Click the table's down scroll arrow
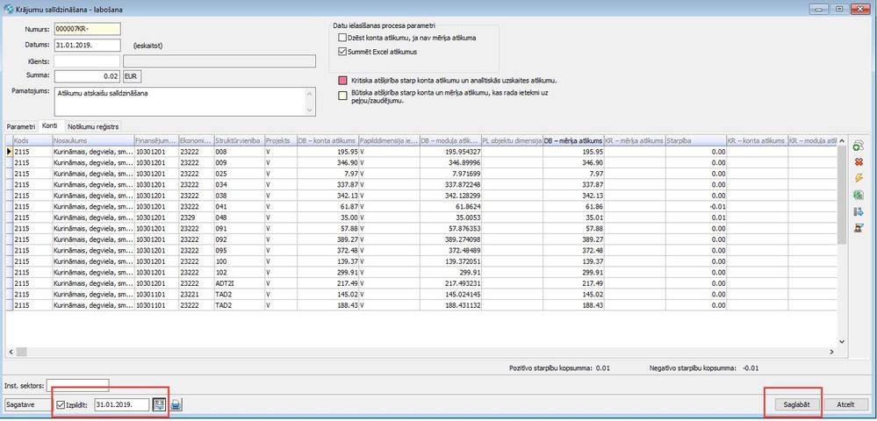This screenshot has height=421, width=877. pos(842,341)
